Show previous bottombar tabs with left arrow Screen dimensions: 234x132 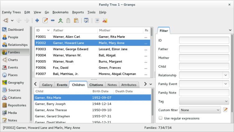(35, 84)
